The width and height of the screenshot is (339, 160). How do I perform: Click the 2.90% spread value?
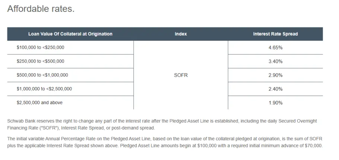[x=275, y=76]
